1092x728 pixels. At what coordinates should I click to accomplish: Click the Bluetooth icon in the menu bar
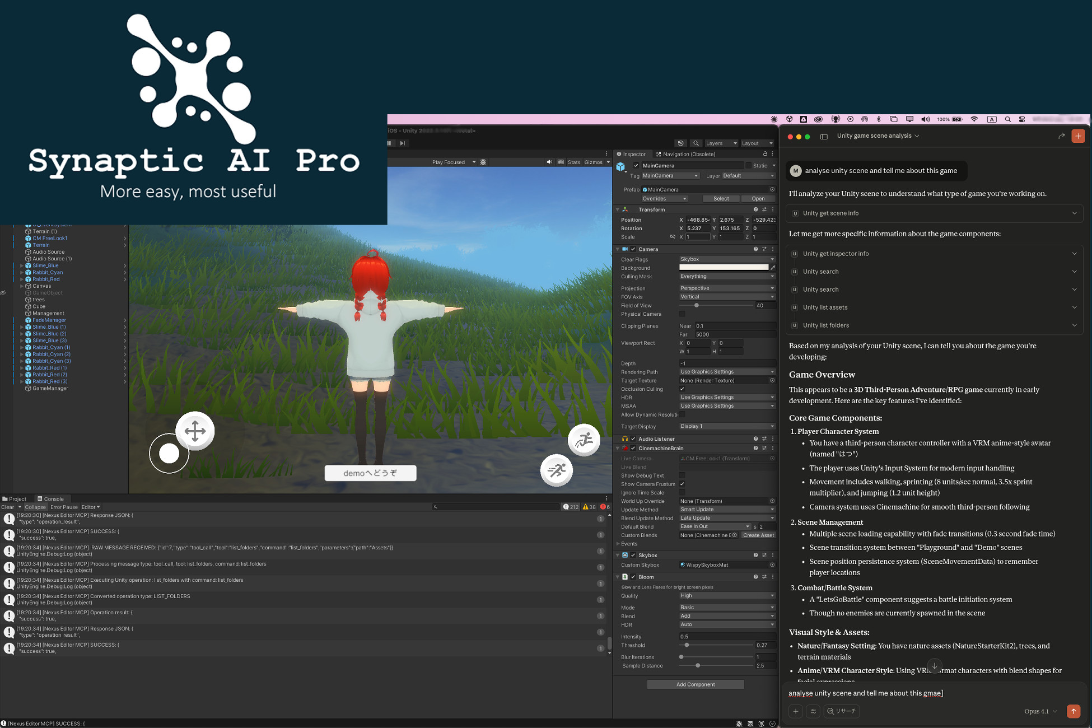pyautogui.click(x=879, y=119)
